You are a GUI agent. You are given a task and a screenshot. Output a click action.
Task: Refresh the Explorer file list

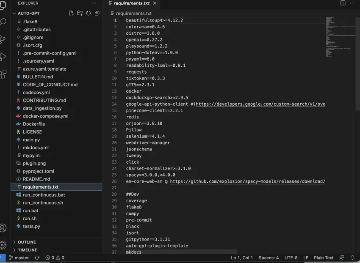tap(89, 14)
